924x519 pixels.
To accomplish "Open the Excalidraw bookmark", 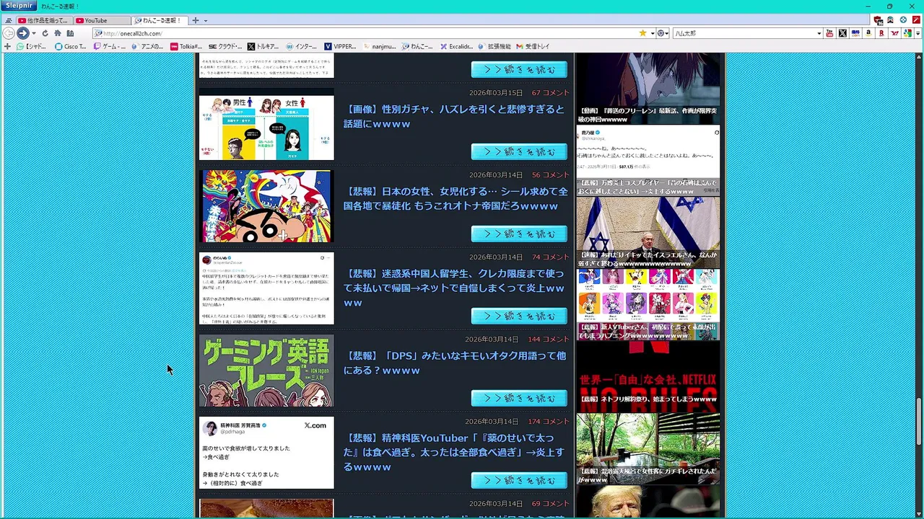I will pos(457,46).
